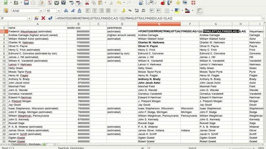Screen dimensions: 266x149
Task: Click the Undo arrow icon
Action: coord(119,2)
